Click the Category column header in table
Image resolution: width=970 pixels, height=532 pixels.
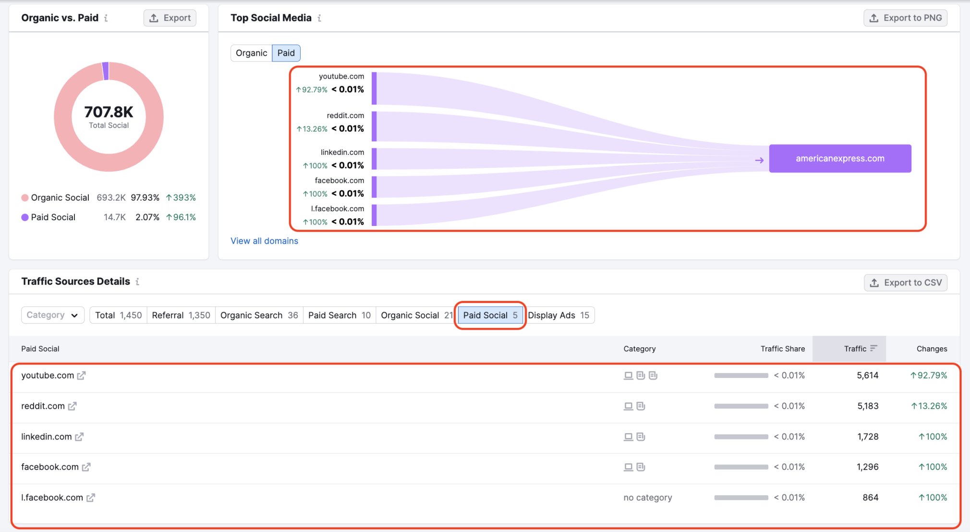(640, 349)
